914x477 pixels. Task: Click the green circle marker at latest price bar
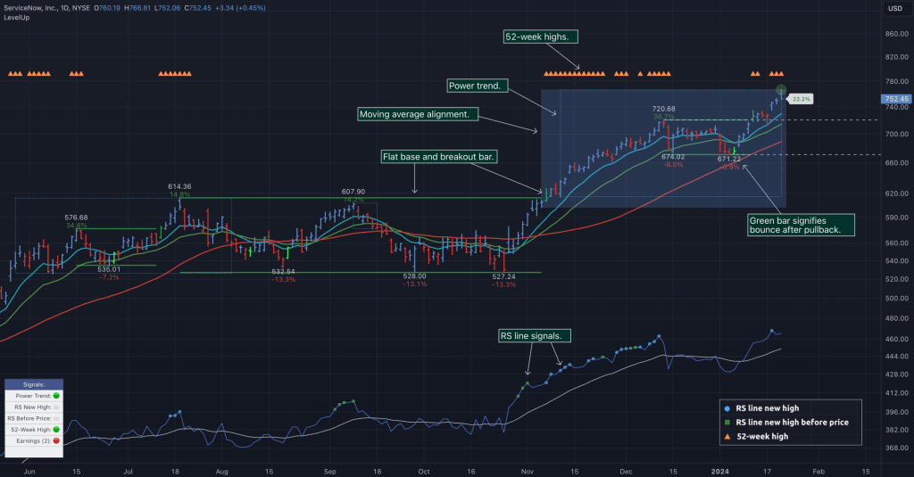pyautogui.click(x=781, y=89)
